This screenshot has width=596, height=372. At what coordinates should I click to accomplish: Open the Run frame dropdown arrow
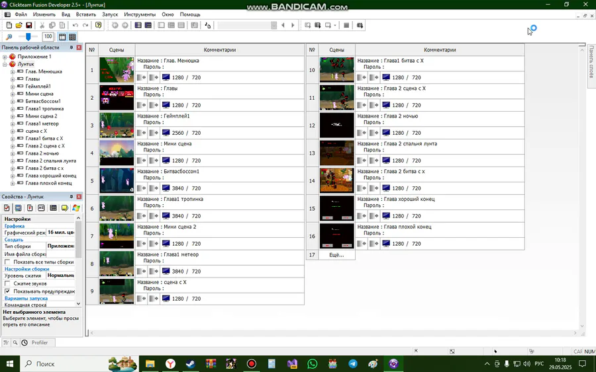point(335,25)
